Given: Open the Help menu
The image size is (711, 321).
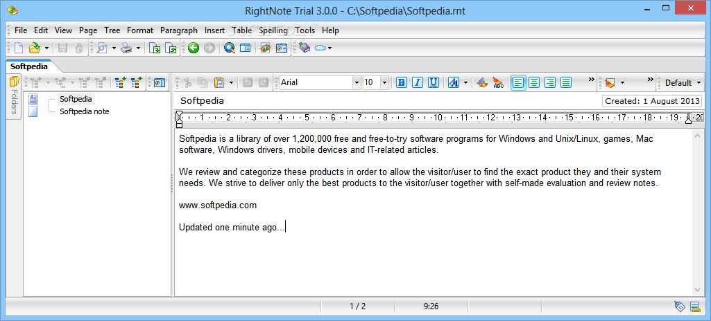Looking at the screenshot, I should tap(331, 30).
